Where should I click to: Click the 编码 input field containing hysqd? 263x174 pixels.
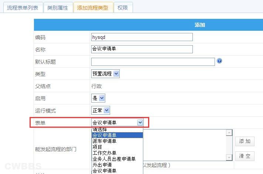pos(142,37)
